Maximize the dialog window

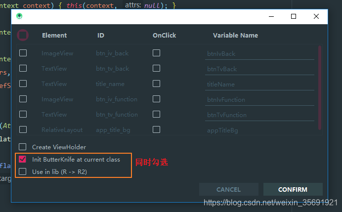pos(294,17)
